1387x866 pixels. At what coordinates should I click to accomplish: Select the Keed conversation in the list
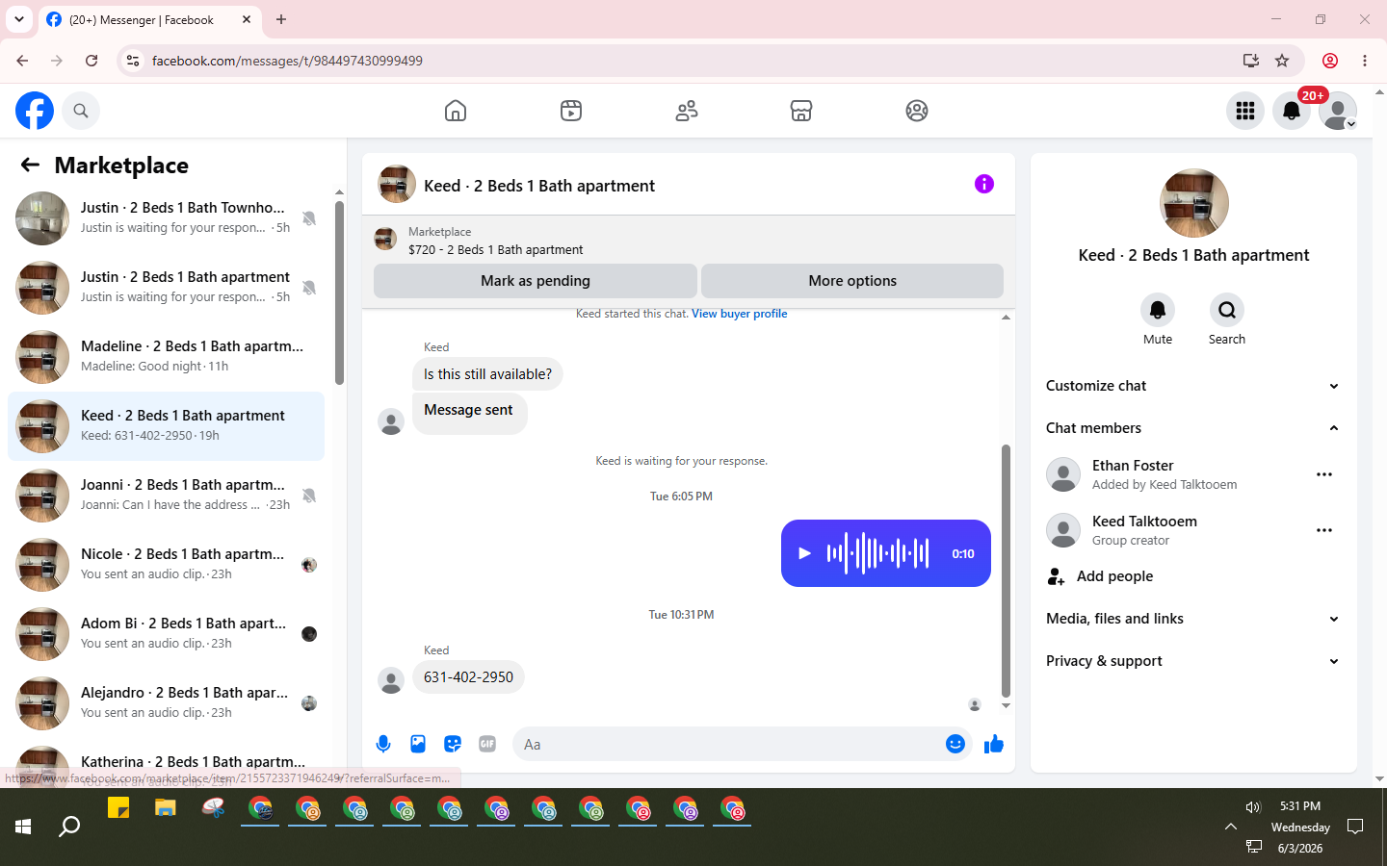[x=166, y=426]
